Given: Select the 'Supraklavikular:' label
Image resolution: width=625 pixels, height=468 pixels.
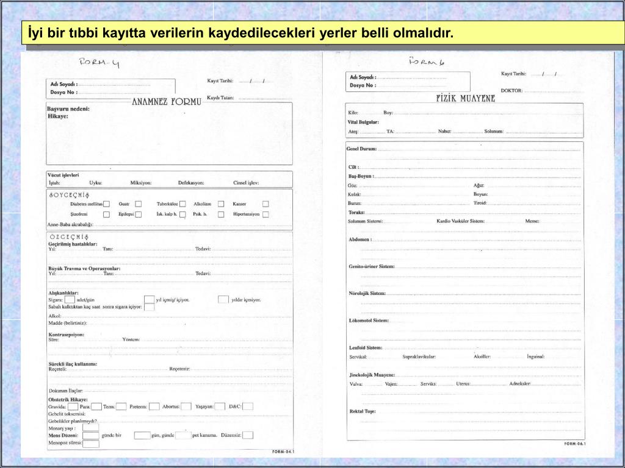Looking at the screenshot, I should point(419,356).
